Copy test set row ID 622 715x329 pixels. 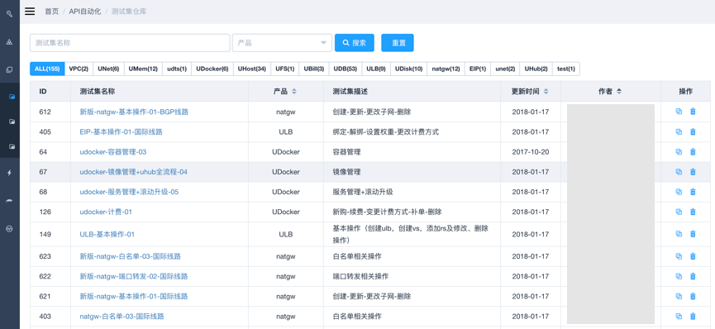click(679, 277)
